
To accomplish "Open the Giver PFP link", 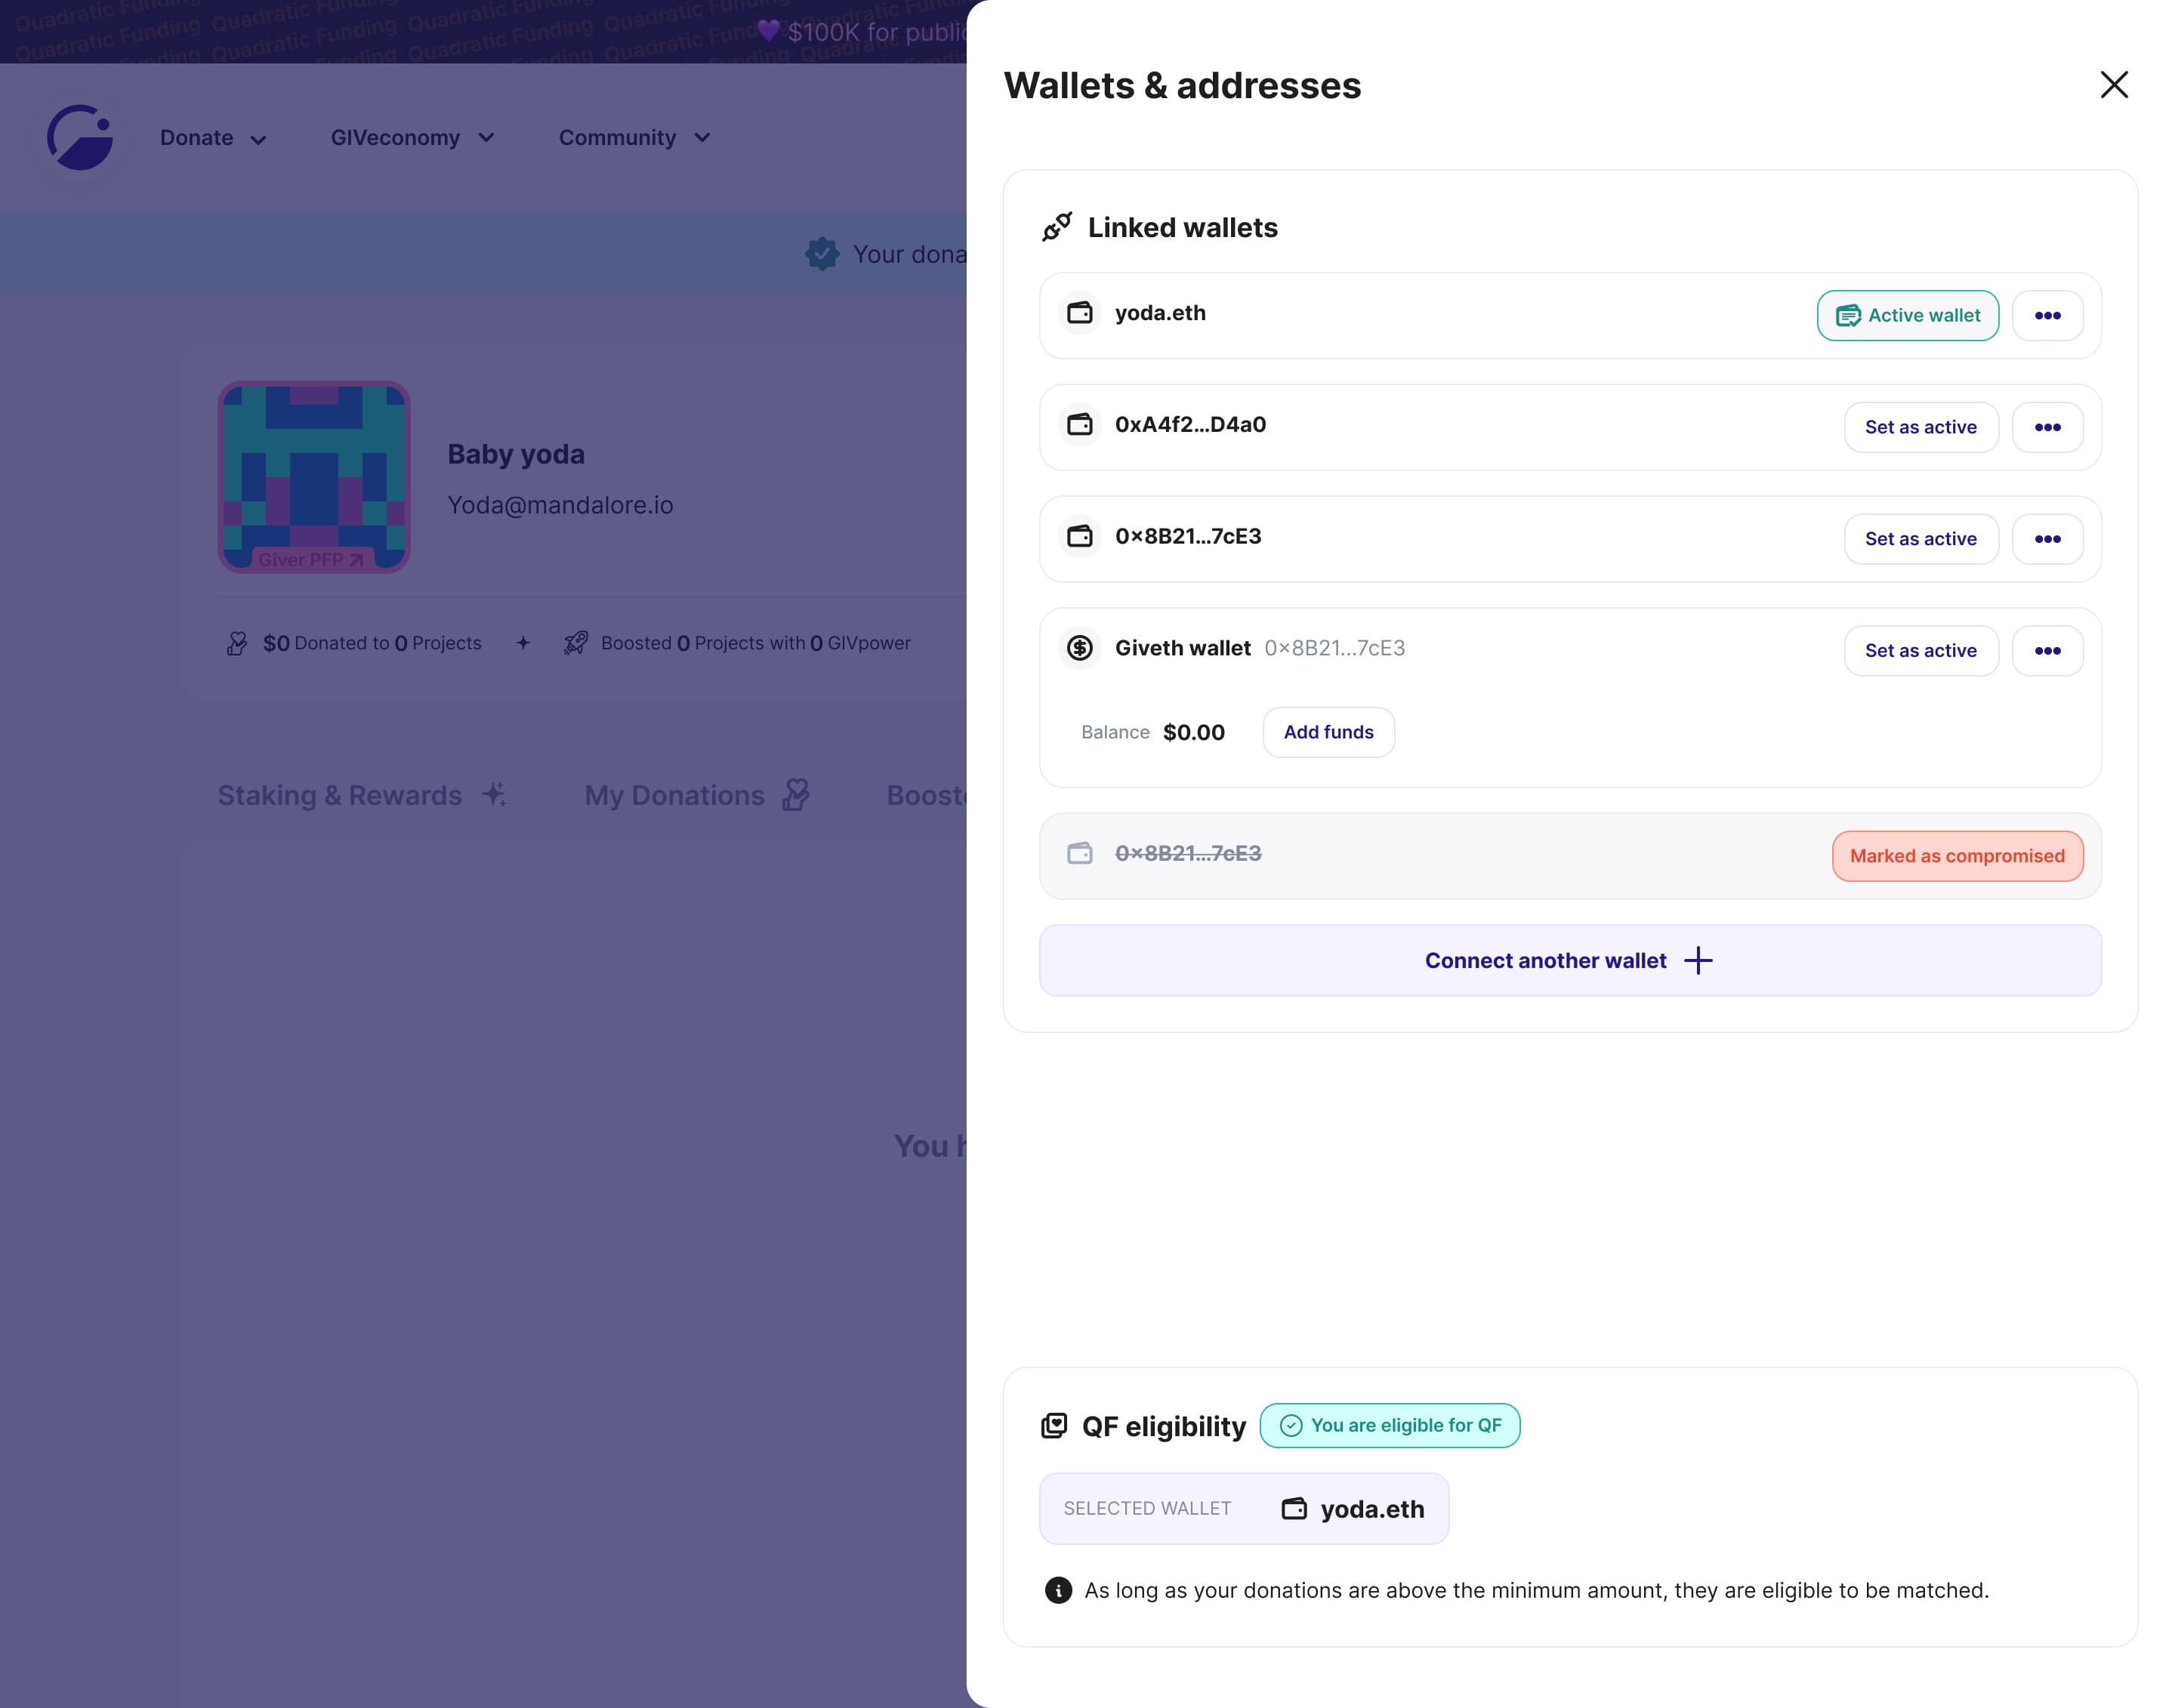I will point(311,560).
